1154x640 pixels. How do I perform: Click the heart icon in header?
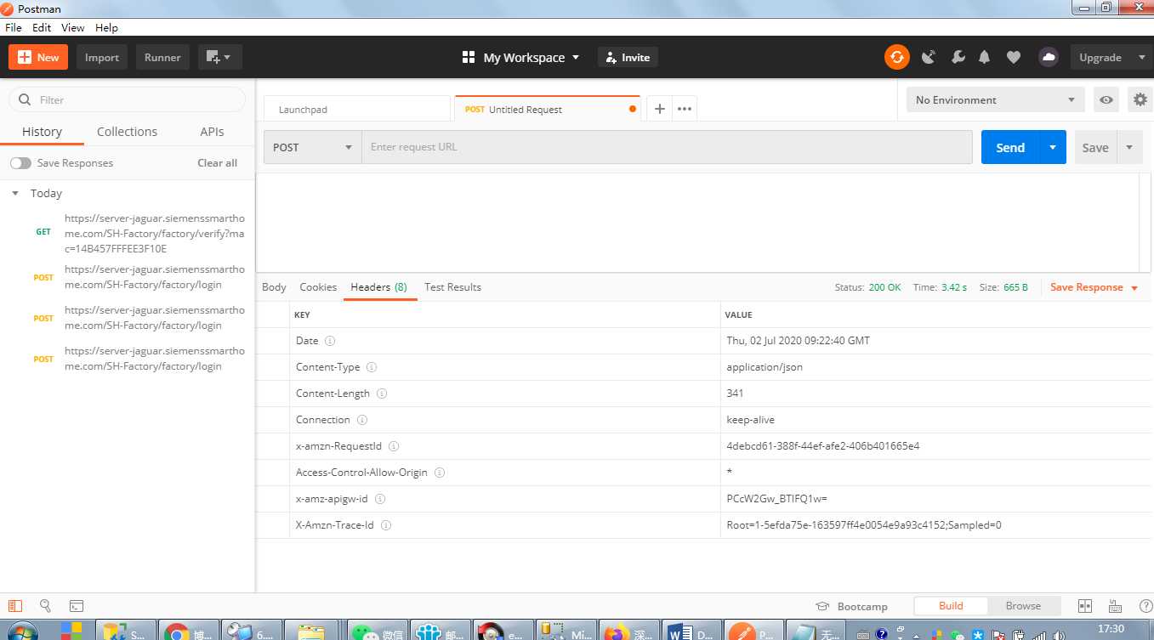tap(1013, 57)
